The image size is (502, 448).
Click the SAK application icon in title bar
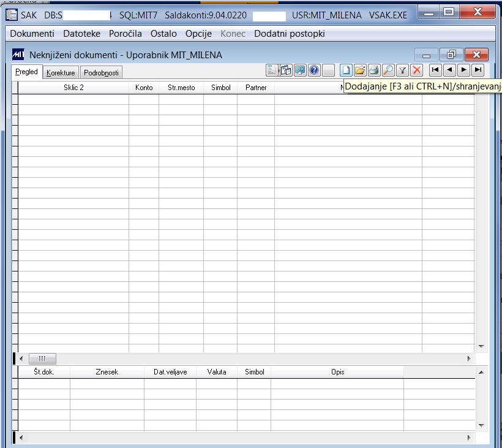(12, 15)
